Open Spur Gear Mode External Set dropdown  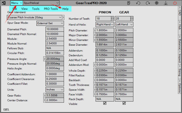click(x=50, y=23)
